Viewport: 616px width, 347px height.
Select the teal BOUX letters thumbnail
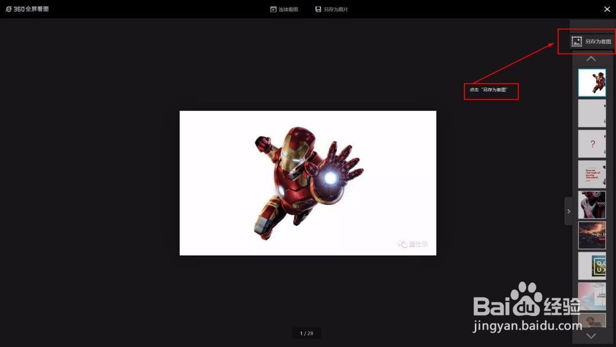pyautogui.click(x=591, y=266)
